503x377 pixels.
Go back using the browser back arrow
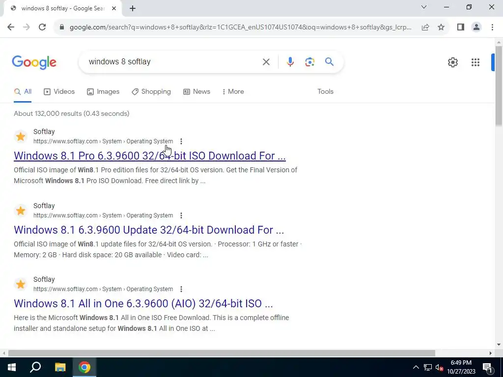point(11,27)
